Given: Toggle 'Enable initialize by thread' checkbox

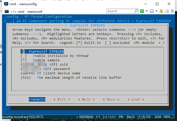Looking at the screenshot, I should 24,56.
